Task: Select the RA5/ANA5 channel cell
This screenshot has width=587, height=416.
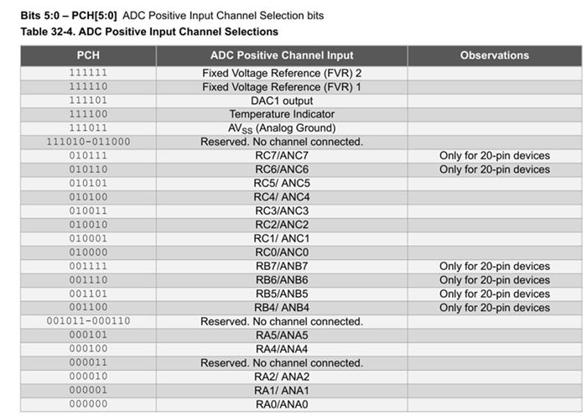Action: coord(282,335)
